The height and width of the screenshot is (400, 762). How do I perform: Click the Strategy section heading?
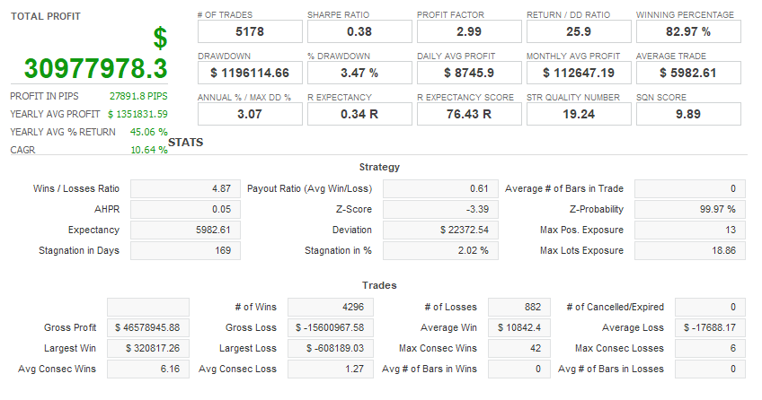tap(379, 167)
